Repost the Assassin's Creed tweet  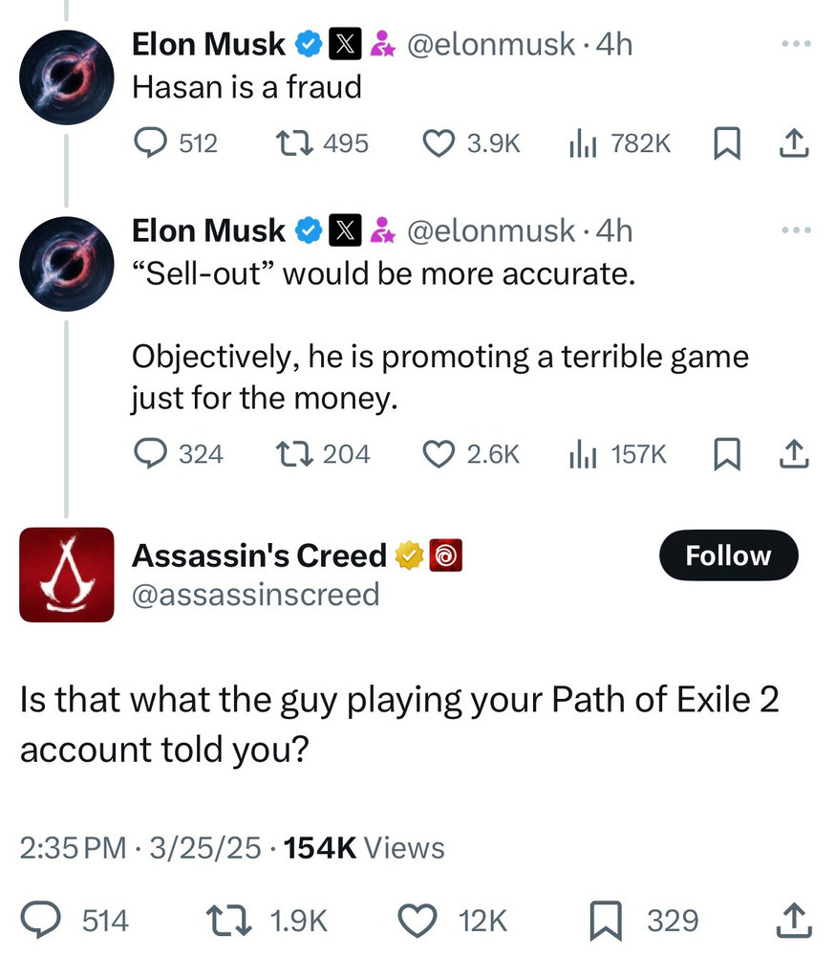click(x=227, y=921)
